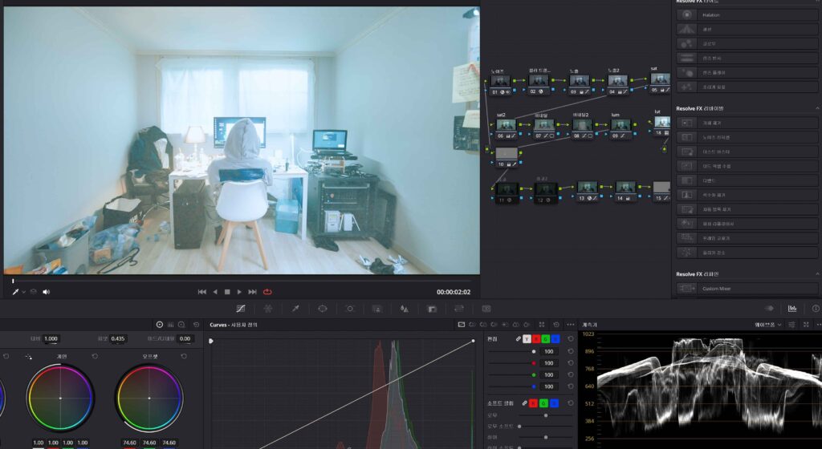Image resolution: width=822 pixels, height=449 pixels.
Task: Toggle soft clip blue channel
Action: (x=554, y=403)
